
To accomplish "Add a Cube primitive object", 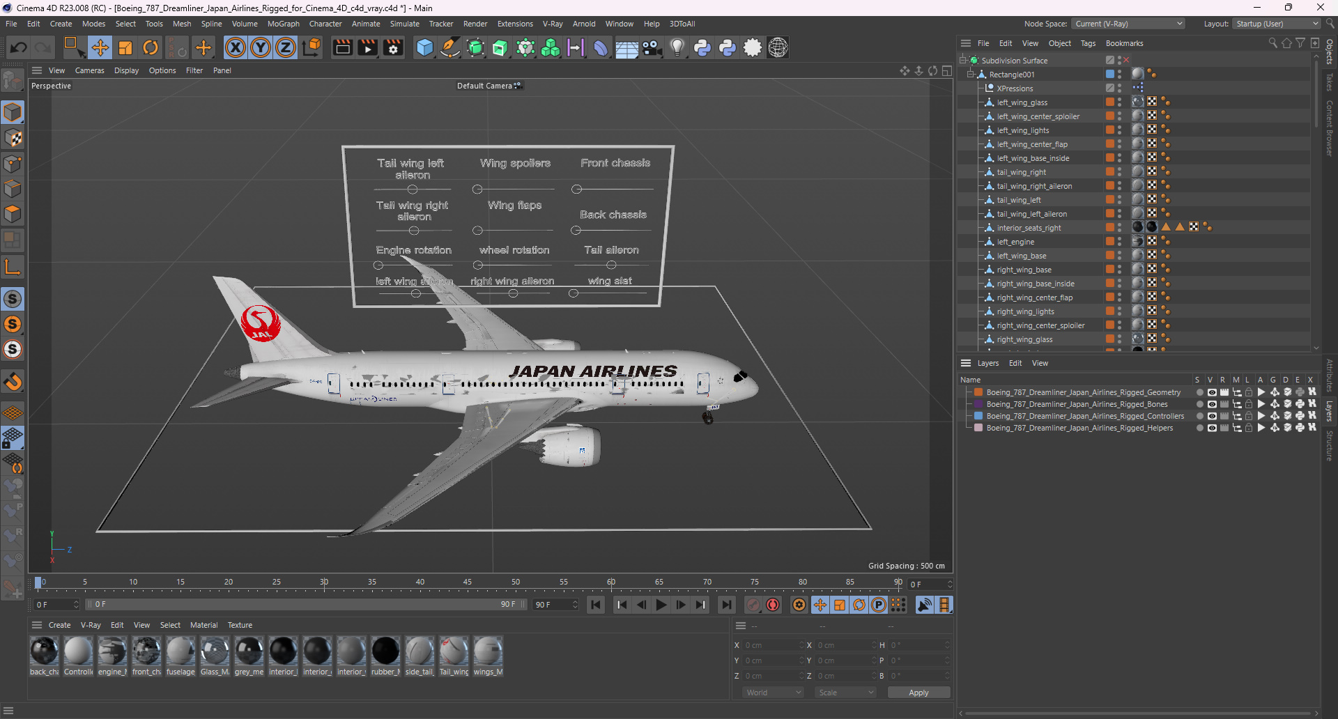I will 424,47.
